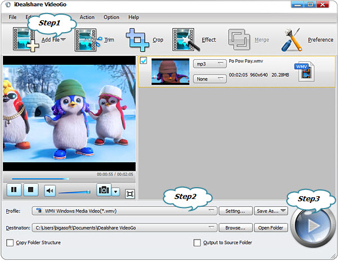Viewport: 338px width, 261px height.
Task: Open the Option menu
Action: point(112,17)
